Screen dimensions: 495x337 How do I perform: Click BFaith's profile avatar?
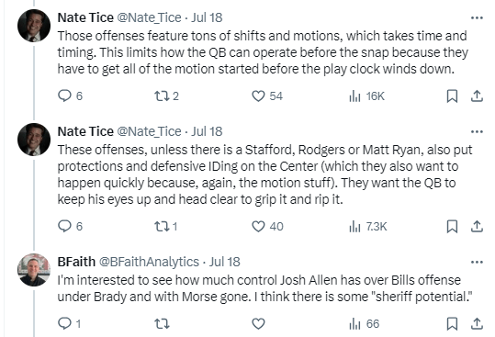[34, 270]
